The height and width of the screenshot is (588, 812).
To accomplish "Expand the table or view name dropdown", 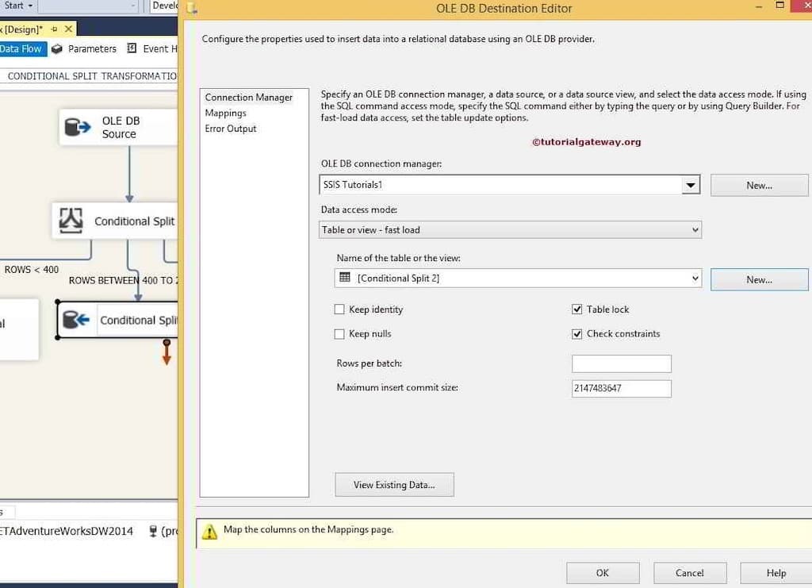I will pos(695,279).
